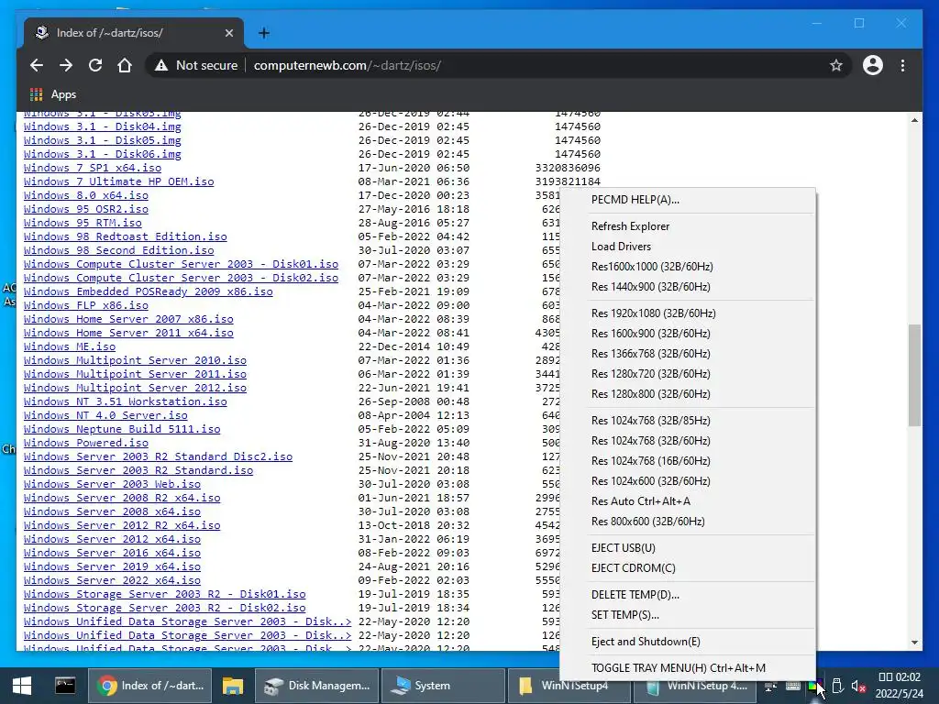
Task: Click the muted volume tray icon
Action: pyautogui.click(x=858, y=686)
